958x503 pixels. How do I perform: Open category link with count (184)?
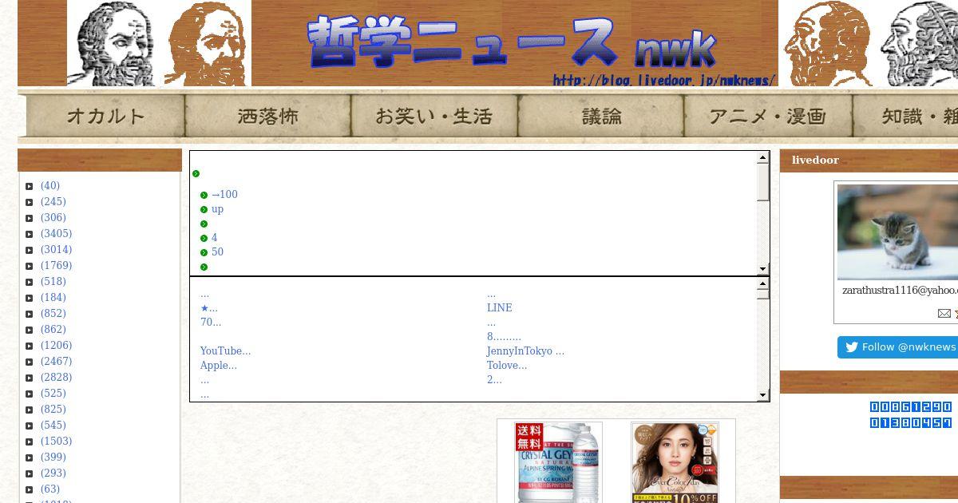[53, 298]
